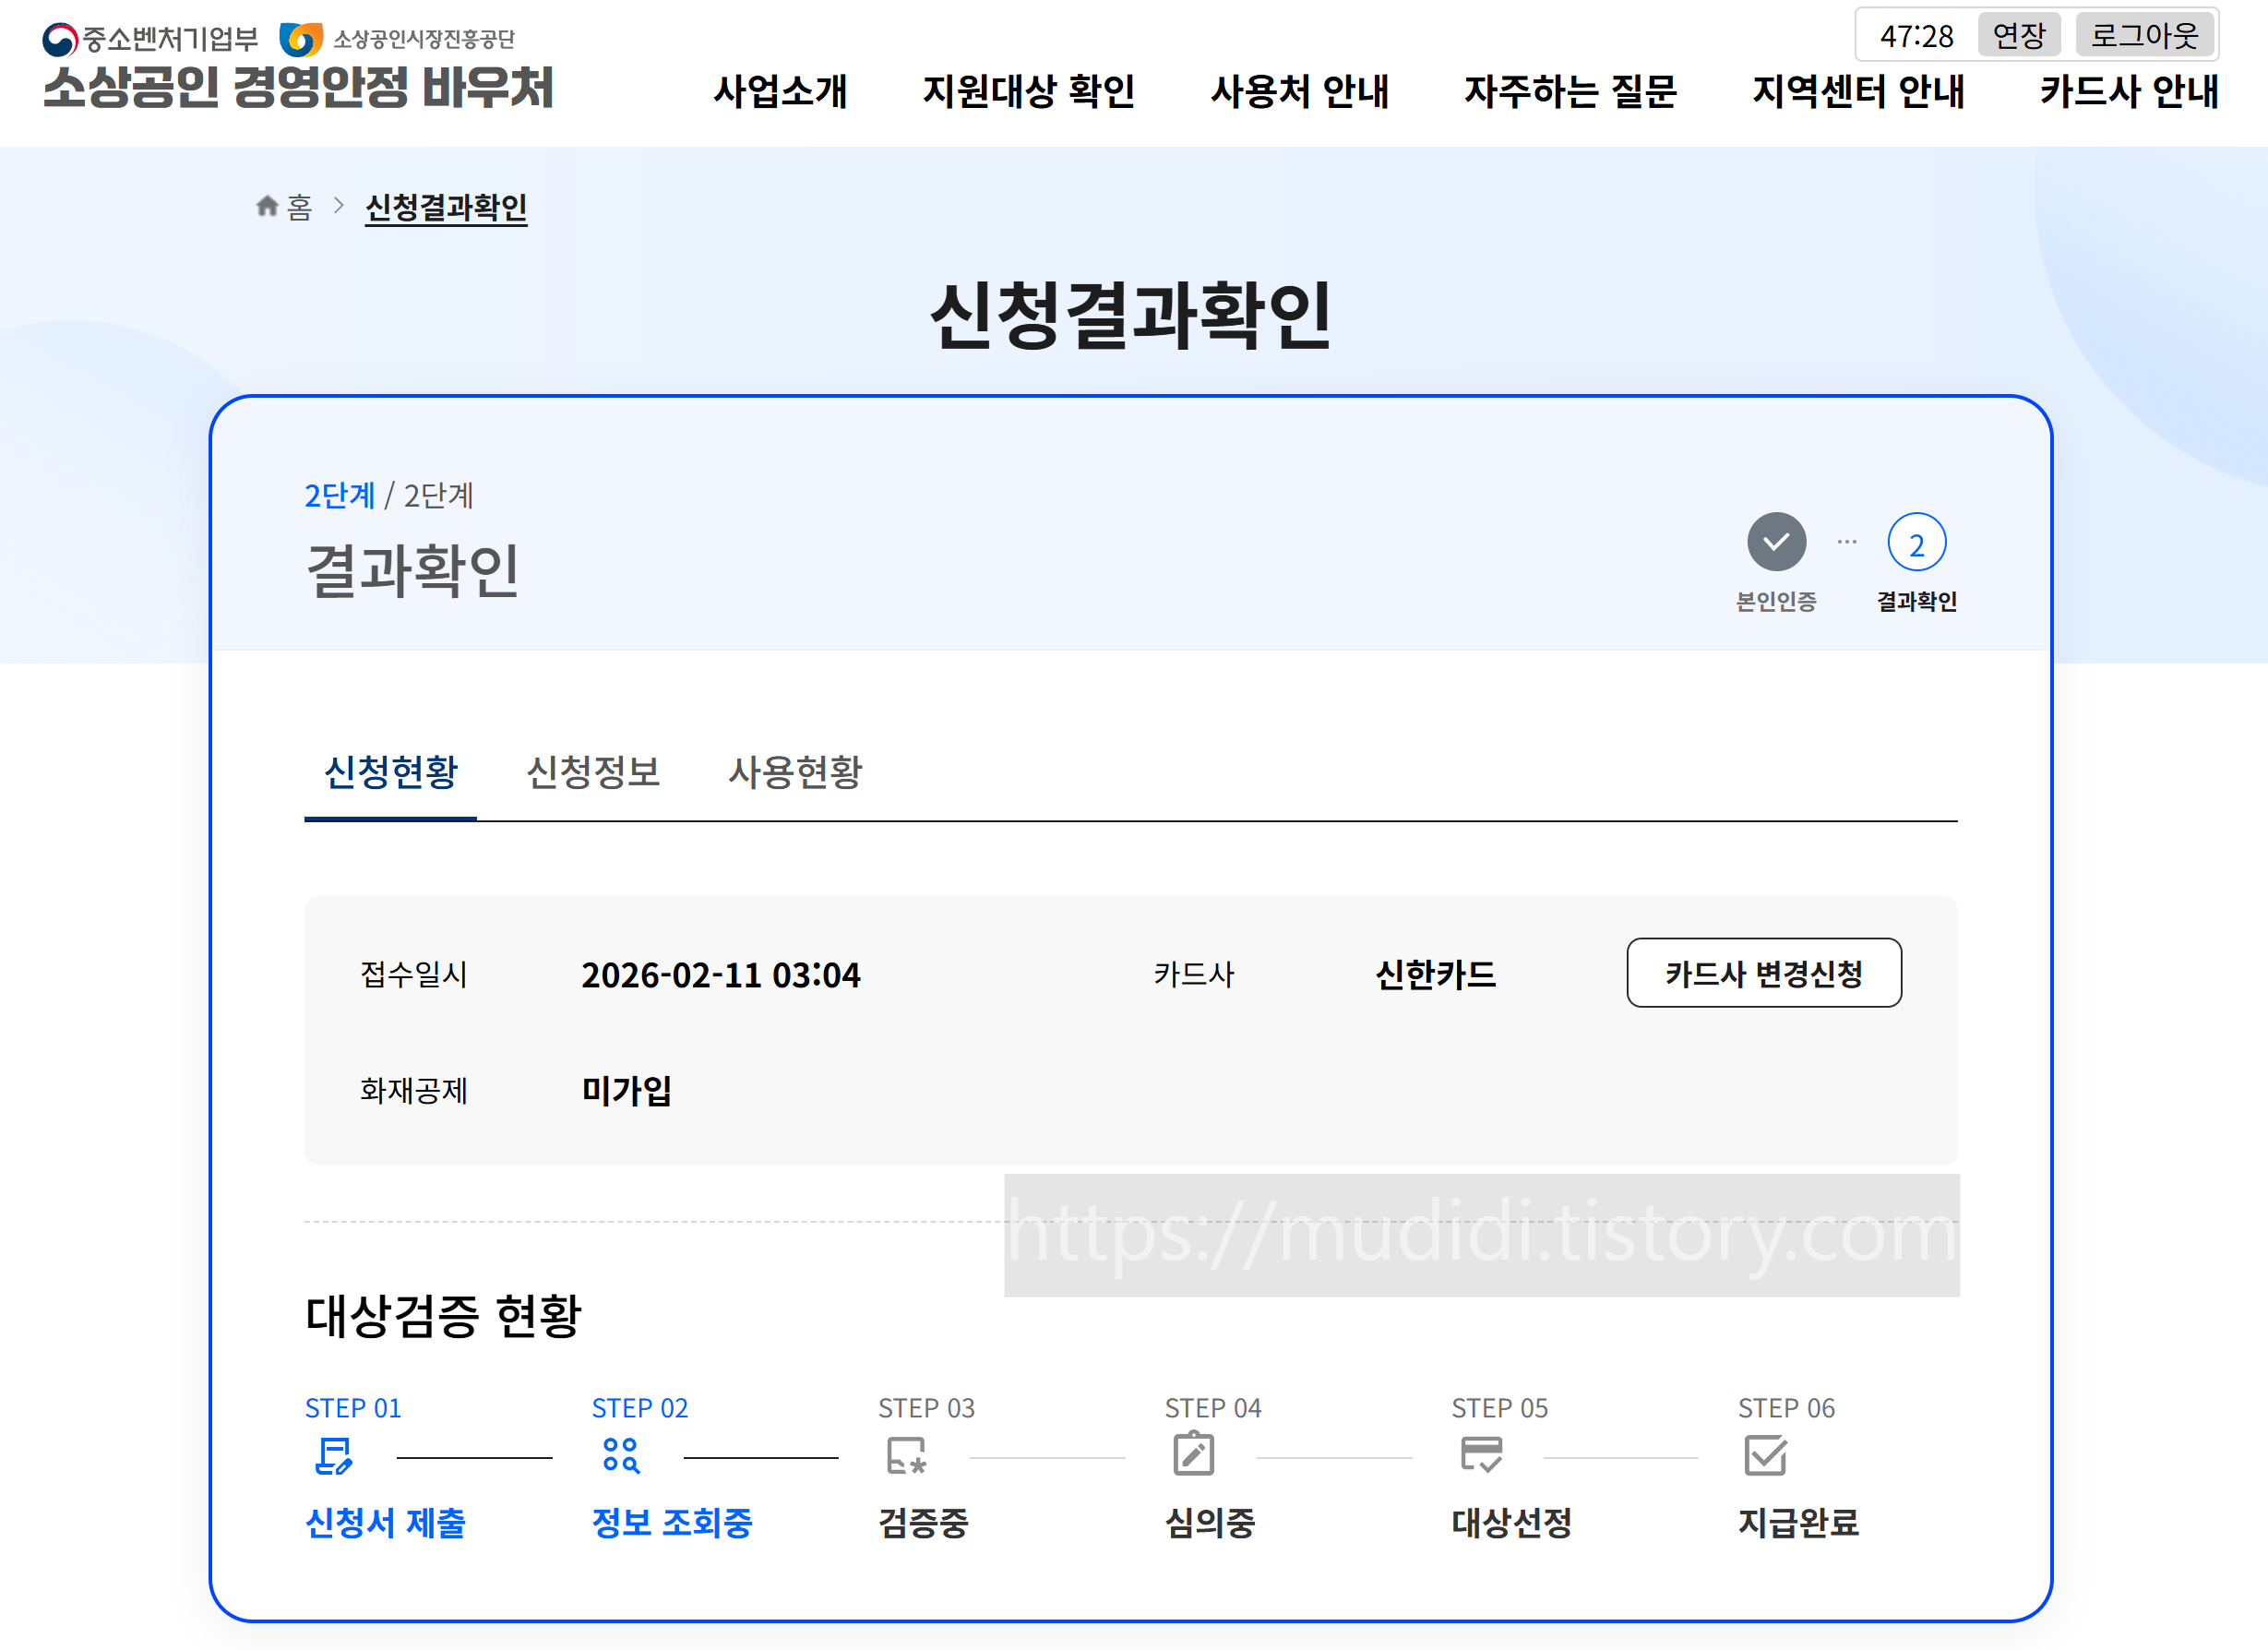Click the 로그아웃 button
This screenshot has height=1650, width=2268.
tap(2144, 36)
